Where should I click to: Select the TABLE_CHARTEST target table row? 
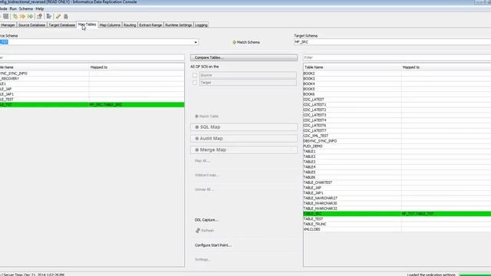tap(397, 182)
